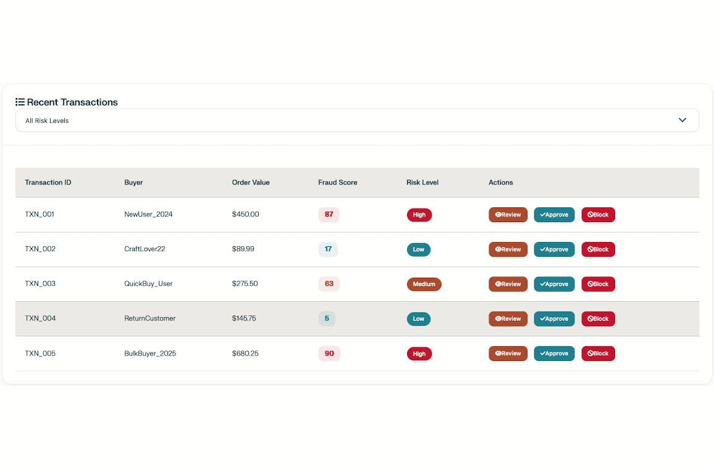Click the fraud score badge 90
Viewport: 714px width, 469px height.
(x=329, y=354)
